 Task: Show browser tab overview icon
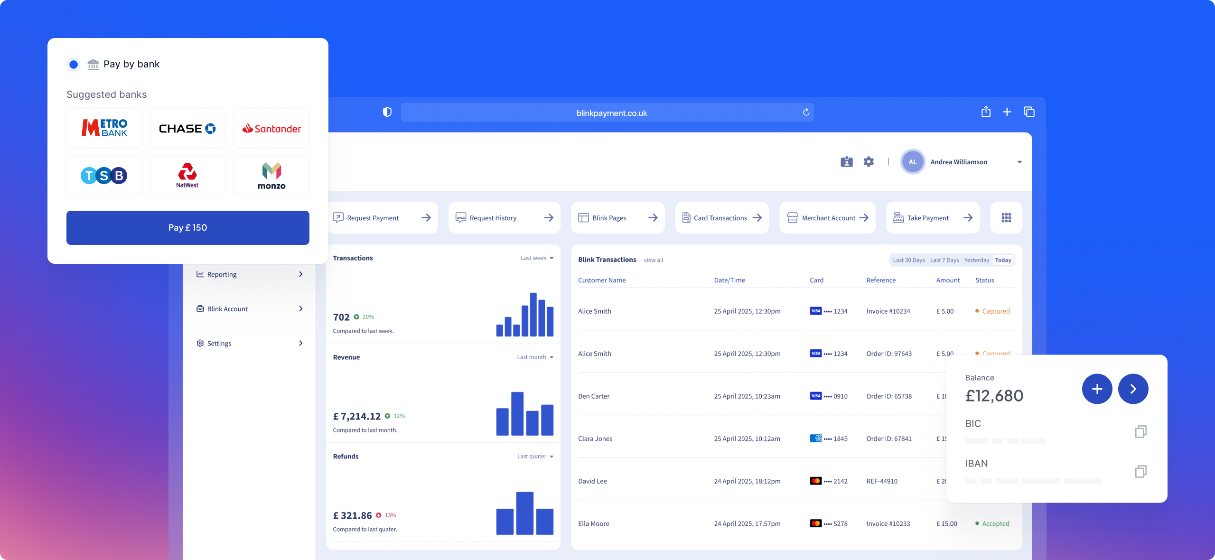coord(1029,112)
